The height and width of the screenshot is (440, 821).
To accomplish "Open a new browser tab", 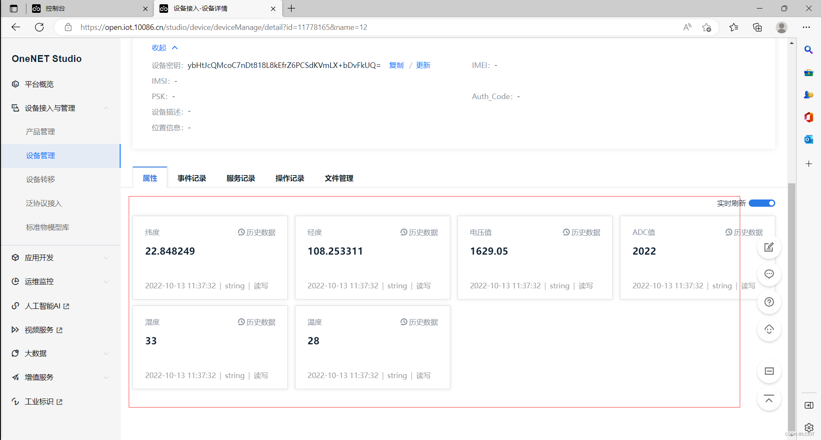I will [x=292, y=9].
